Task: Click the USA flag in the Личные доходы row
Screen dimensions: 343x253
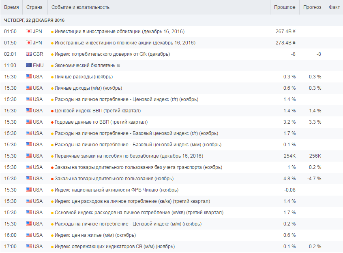Action: (29, 88)
